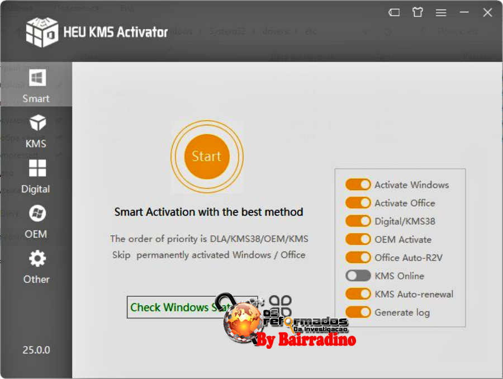
Task: Enable the KMS Online switch
Action: point(358,276)
